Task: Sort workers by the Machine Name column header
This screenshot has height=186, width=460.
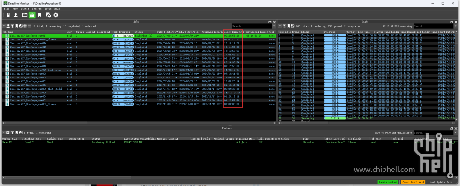Action: [x=35, y=139]
